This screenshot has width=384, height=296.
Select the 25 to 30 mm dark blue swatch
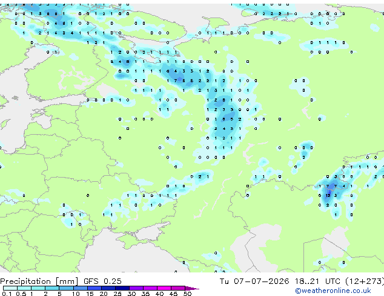coord(122,288)
